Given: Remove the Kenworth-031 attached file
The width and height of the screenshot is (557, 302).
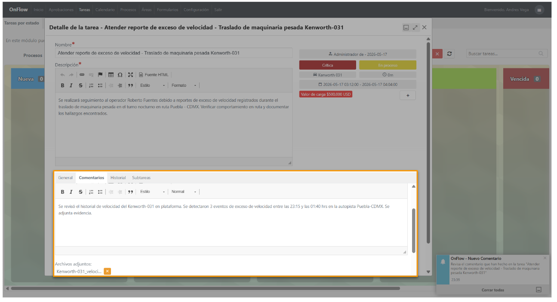Looking at the screenshot, I should tap(107, 271).
